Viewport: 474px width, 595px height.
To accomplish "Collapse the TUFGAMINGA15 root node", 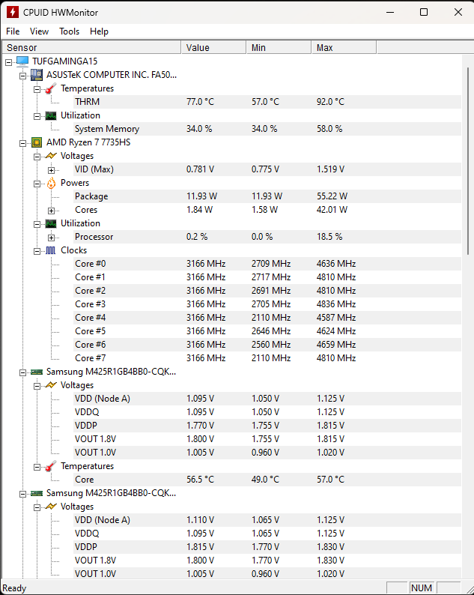I will coord(9,62).
